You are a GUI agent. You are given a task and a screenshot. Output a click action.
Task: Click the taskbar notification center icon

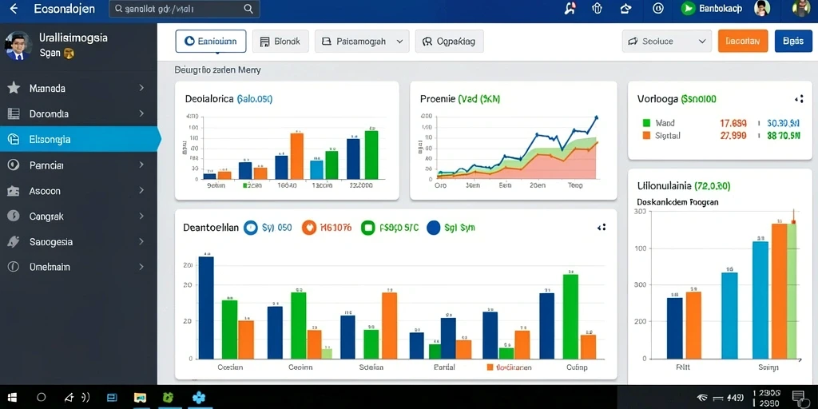(x=798, y=398)
